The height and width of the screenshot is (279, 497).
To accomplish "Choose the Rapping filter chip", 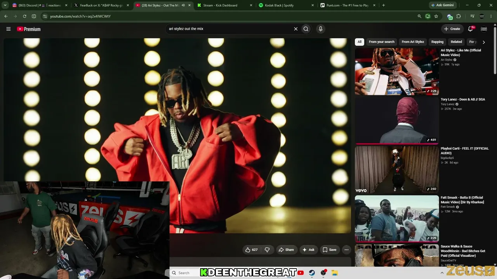I will (437, 42).
